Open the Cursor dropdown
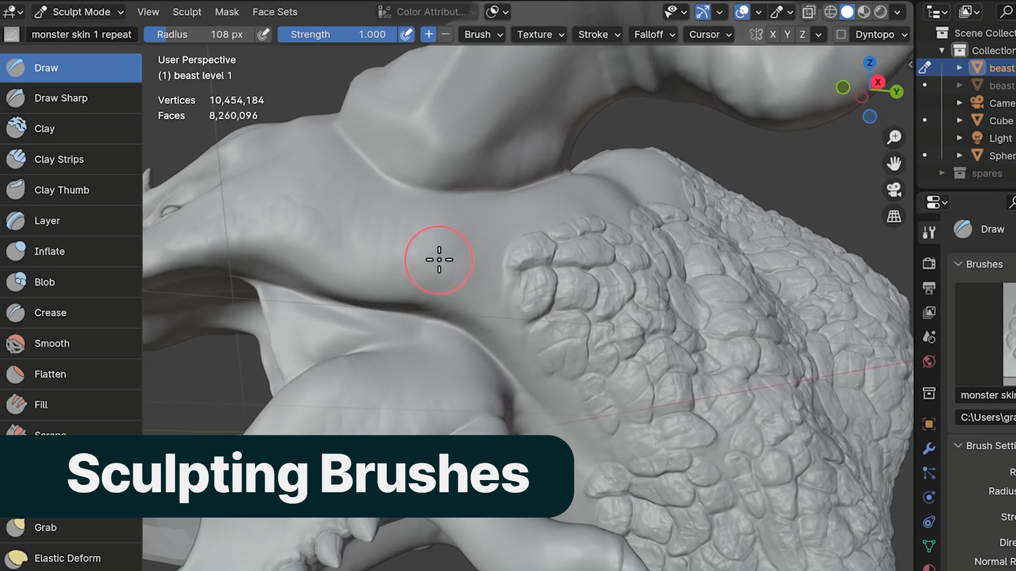This screenshot has width=1016, height=571. 710,34
